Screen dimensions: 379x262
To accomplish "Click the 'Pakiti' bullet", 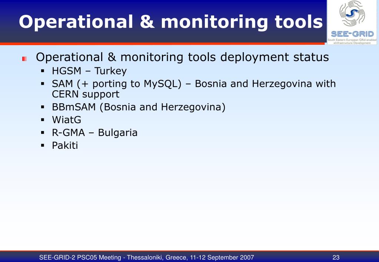I will point(65,145).
